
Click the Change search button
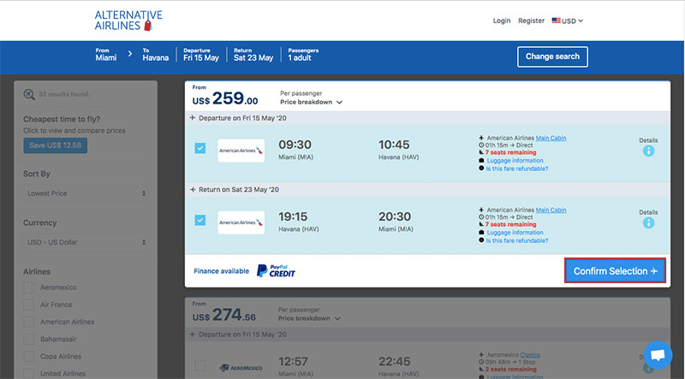tap(552, 56)
